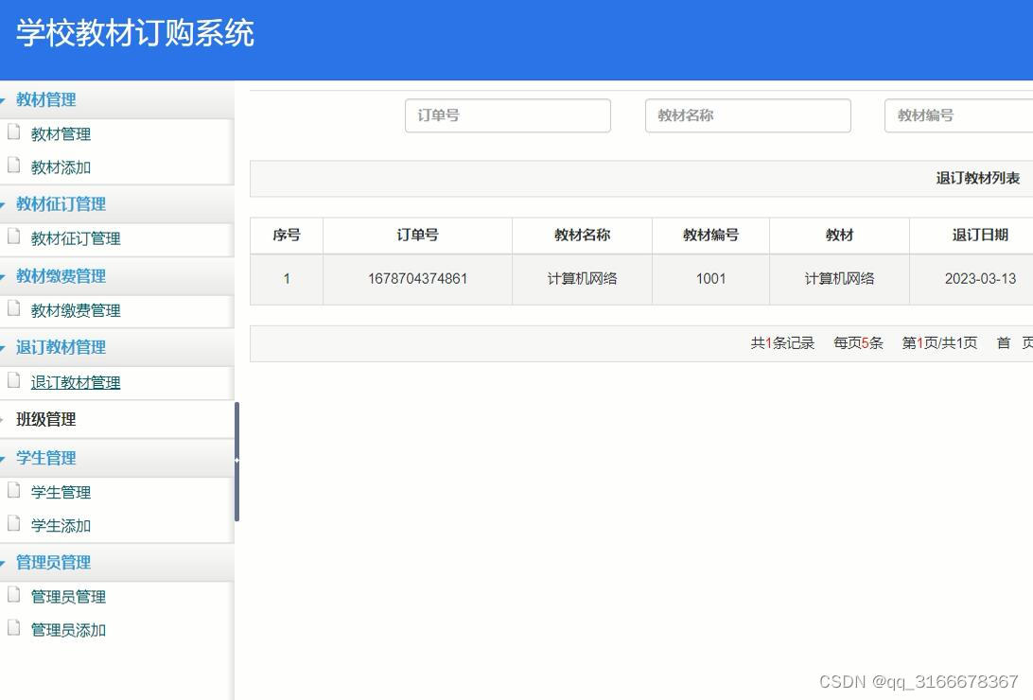
Task: Click the document icon beside 教材管理 submenu item
Action: (16, 133)
